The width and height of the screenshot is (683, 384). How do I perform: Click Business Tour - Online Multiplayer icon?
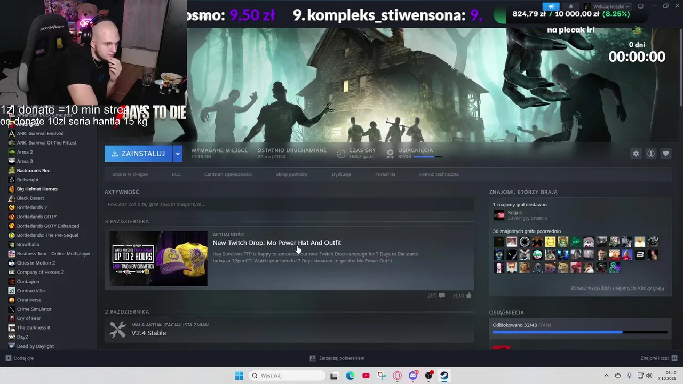[x=12, y=253]
